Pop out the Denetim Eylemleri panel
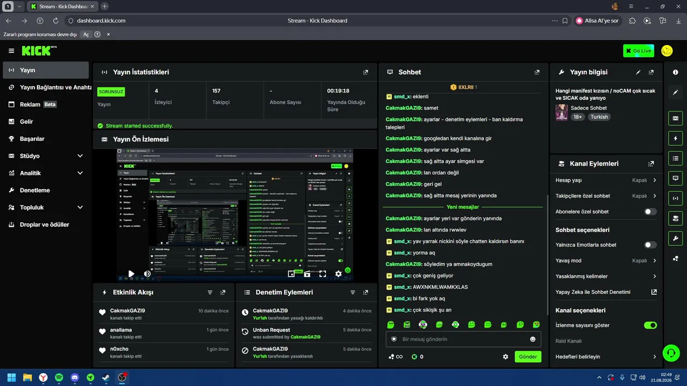Viewport: 687px width, 386px height. tap(366, 292)
